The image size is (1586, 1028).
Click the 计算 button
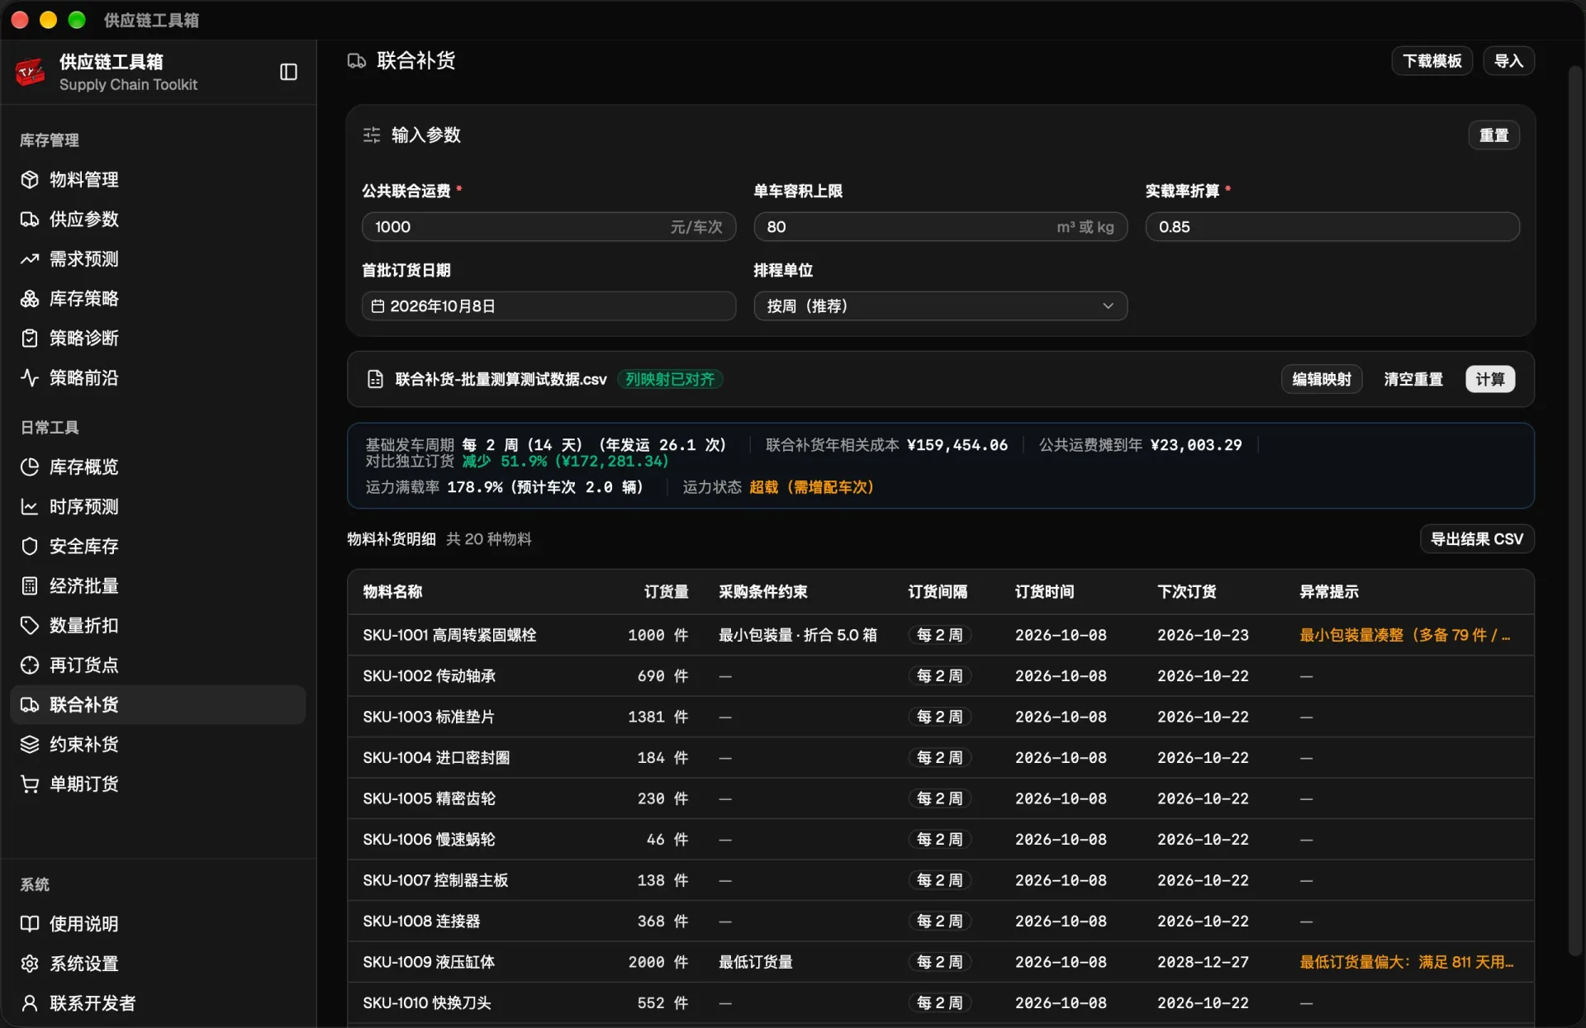coord(1490,379)
